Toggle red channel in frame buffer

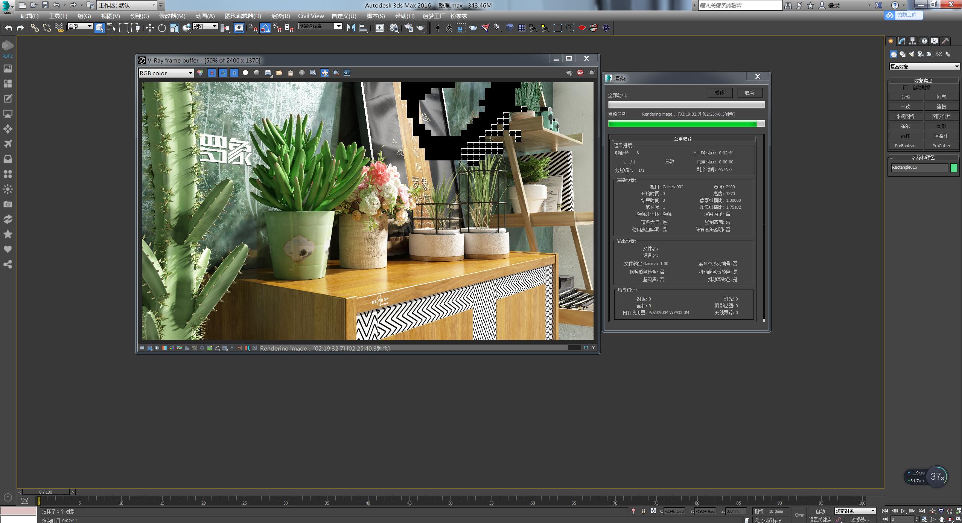[212, 73]
